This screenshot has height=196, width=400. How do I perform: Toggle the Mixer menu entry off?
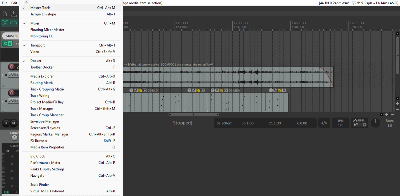coord(35,23)
